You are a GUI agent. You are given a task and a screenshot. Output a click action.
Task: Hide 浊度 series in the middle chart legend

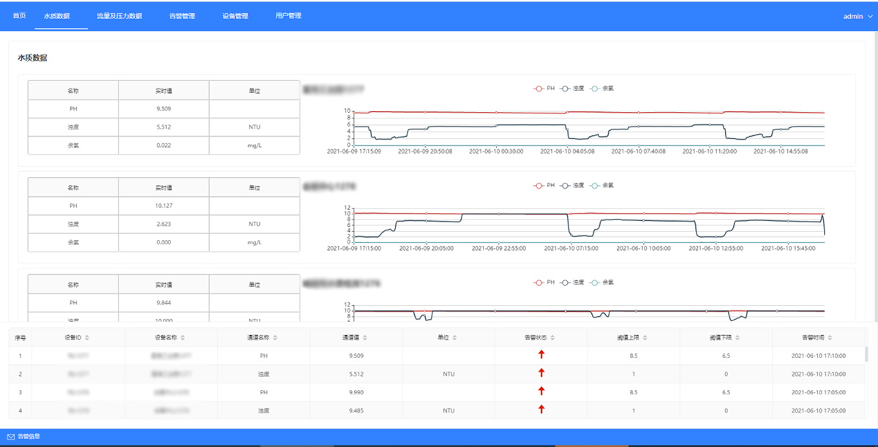pos(571,186)
